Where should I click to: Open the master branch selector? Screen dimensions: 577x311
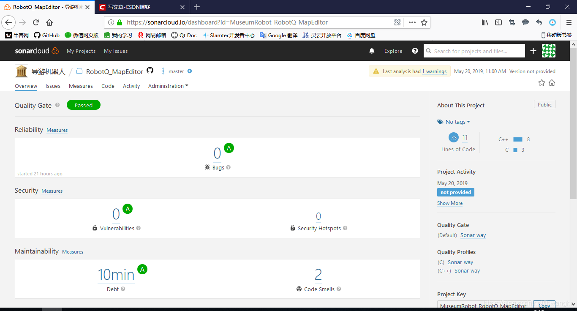point(173,71)
